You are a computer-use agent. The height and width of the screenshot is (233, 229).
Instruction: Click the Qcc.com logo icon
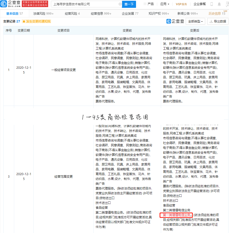click(4, 4)
